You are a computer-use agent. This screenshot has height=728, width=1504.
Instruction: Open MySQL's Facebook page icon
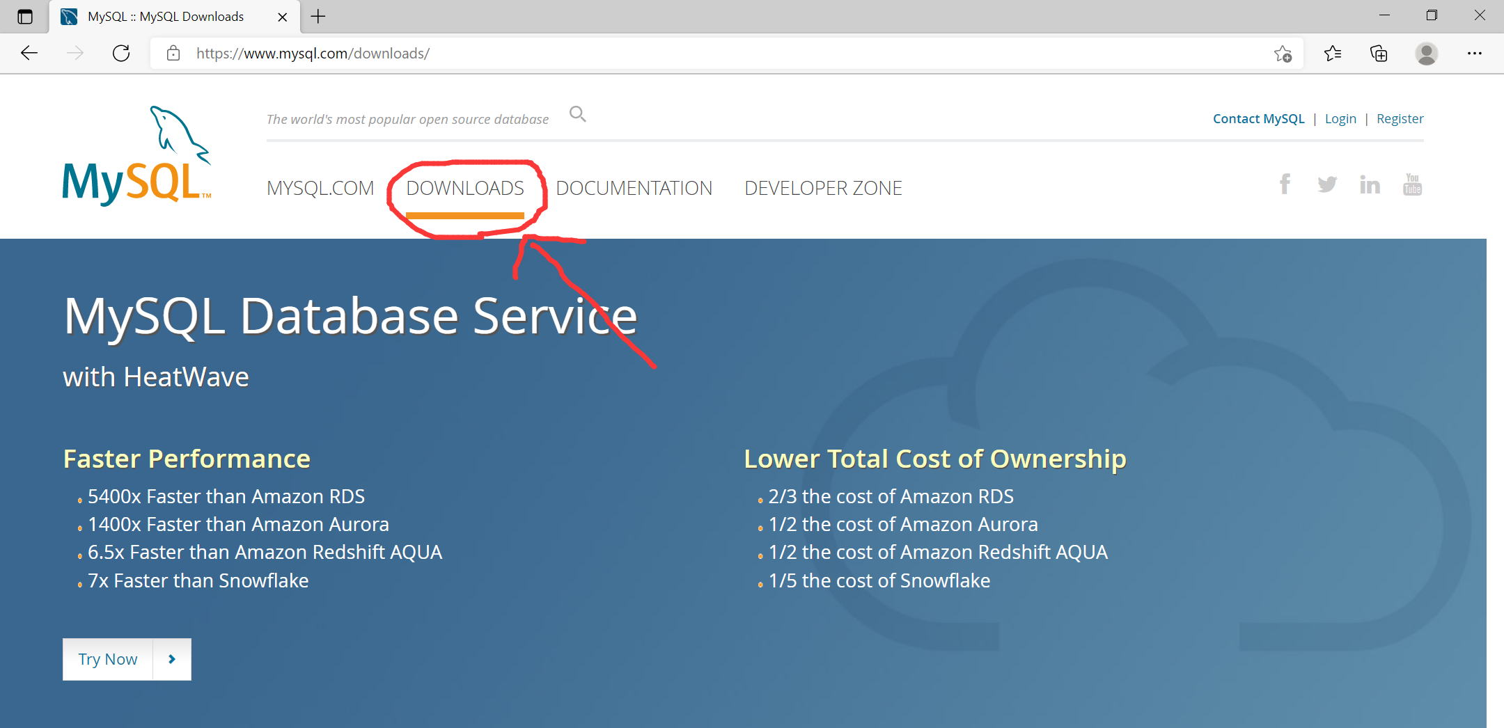coord(1285,184)
